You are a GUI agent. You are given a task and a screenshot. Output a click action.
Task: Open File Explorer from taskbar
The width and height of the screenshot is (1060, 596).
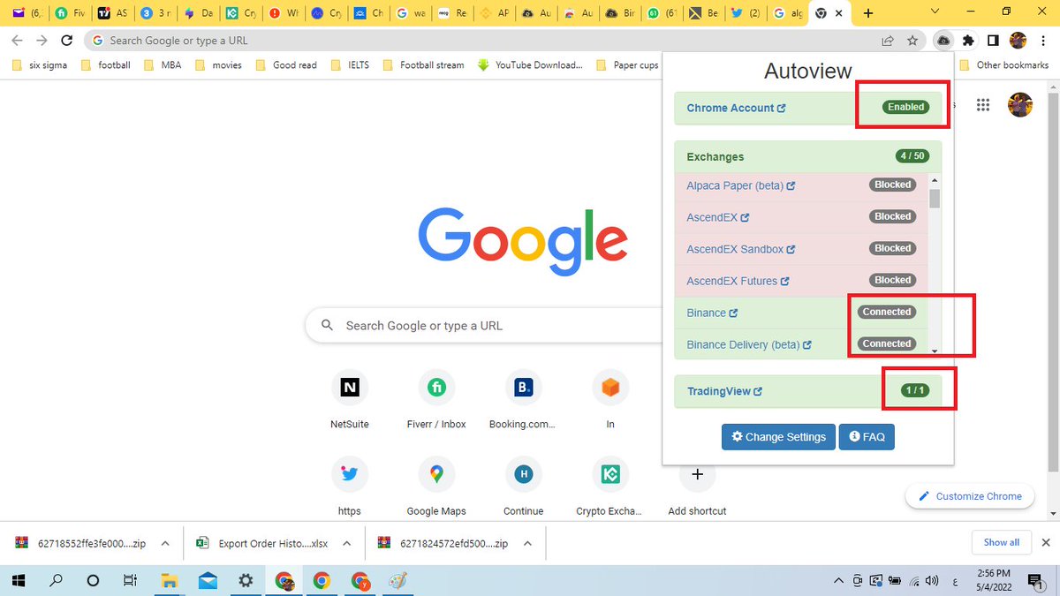pos(170,580)
